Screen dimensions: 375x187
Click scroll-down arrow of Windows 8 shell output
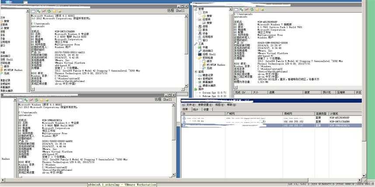[186, 85]
